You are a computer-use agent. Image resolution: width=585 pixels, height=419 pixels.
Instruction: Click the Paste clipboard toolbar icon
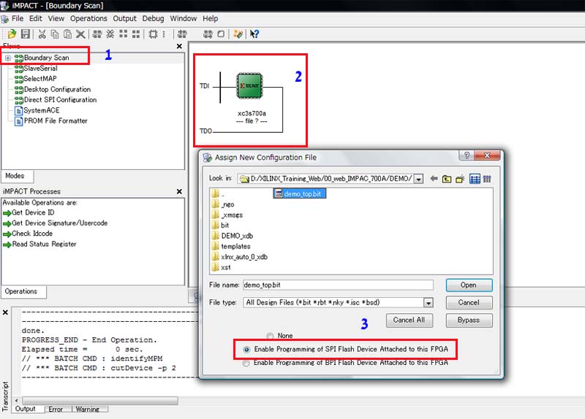click(x=67, y=34)
